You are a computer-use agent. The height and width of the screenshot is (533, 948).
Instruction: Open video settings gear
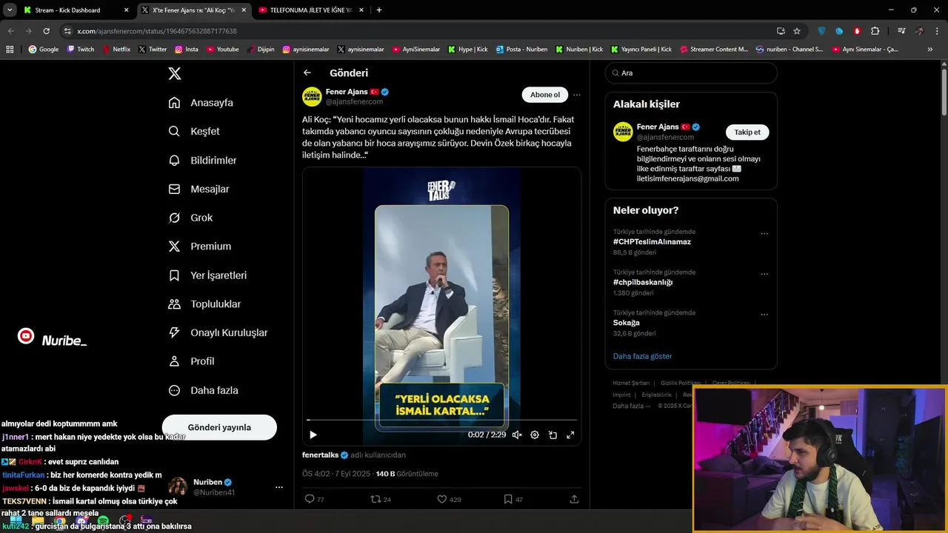tap(535, 435)
